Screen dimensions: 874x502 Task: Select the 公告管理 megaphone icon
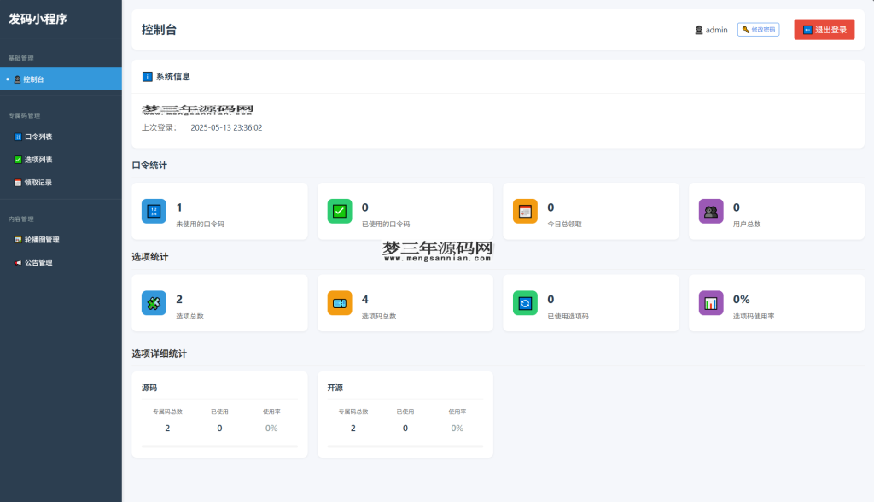(x=18, y=262)
